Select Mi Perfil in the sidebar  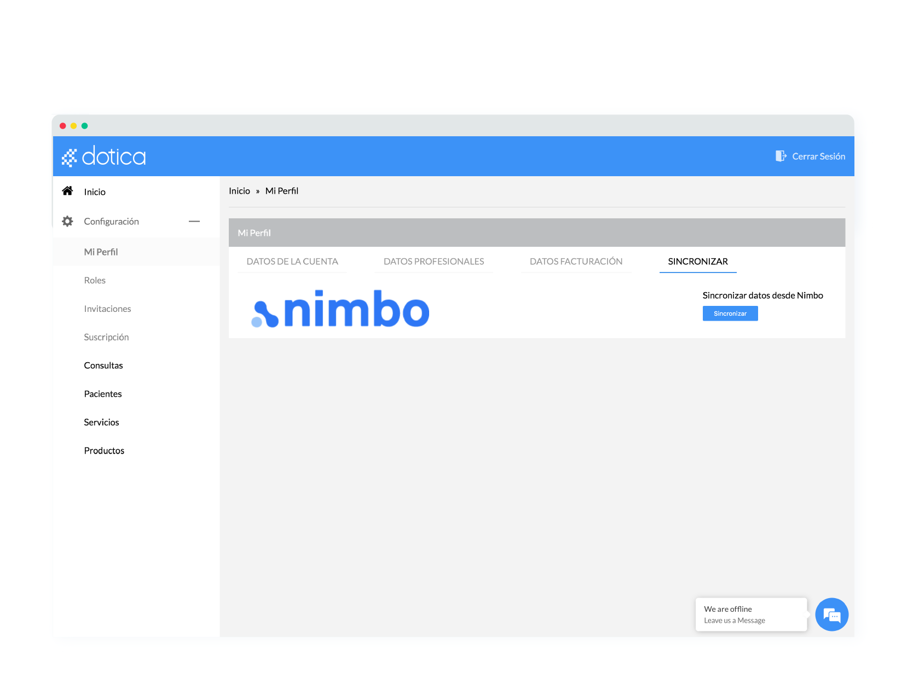point(101,252)
